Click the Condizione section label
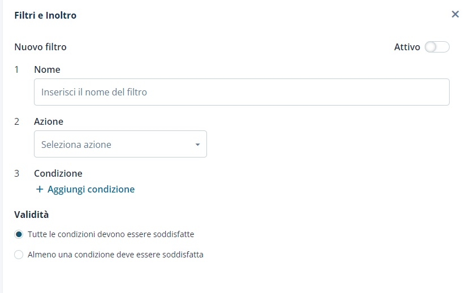The image size is (470, 293). [58, 173]
